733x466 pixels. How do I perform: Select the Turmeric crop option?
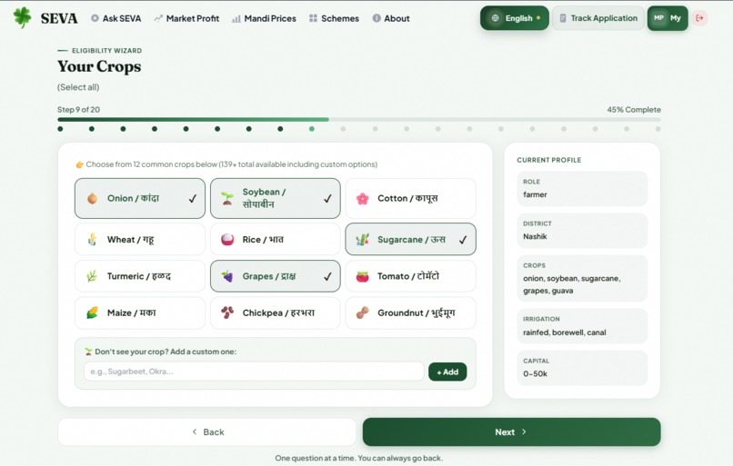[140, 276]
